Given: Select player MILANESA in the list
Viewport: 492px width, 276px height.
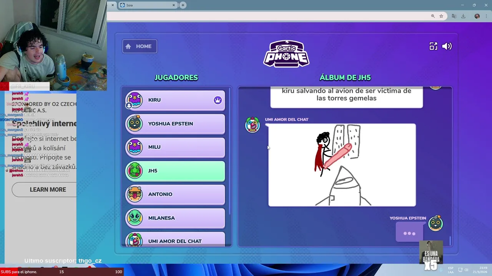Looking at the screenshot, I should tap(175, 218).
